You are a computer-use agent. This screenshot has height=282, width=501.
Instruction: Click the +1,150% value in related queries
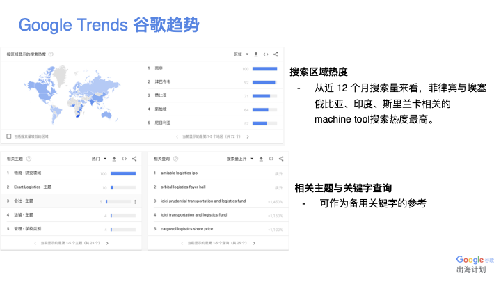tap(276, 216)
